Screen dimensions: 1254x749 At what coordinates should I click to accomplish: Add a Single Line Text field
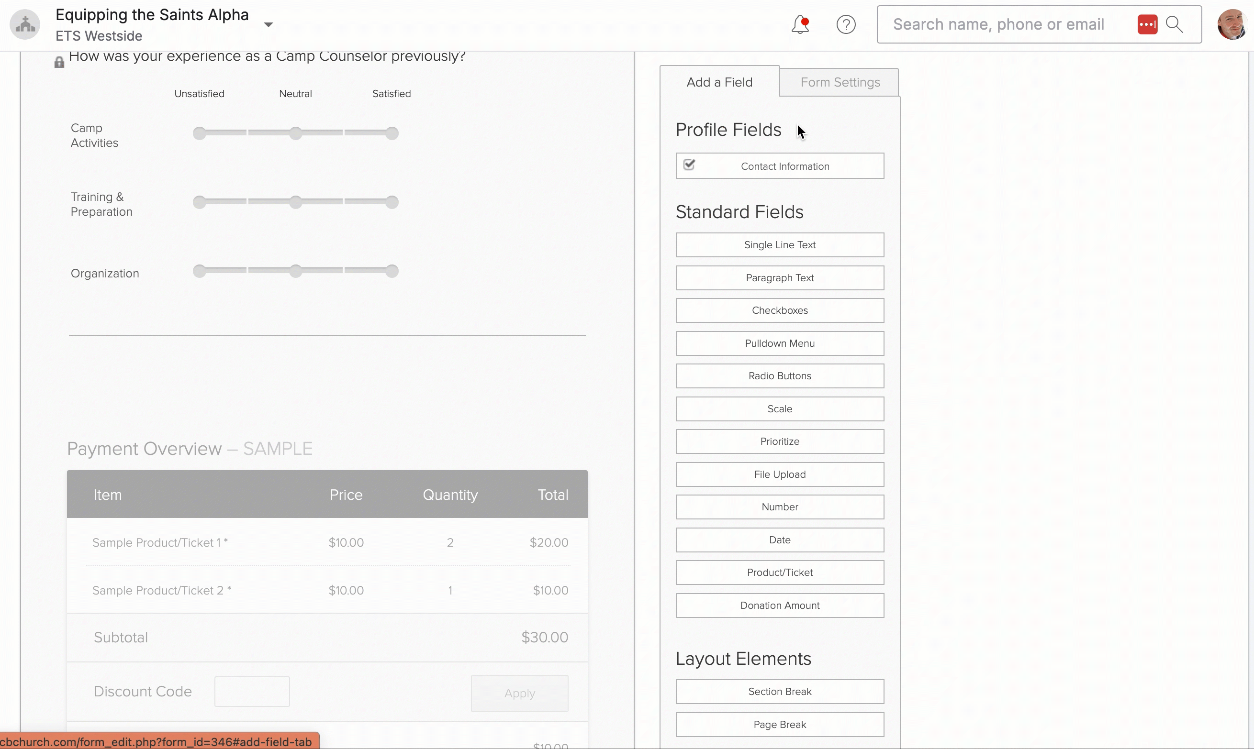point(779,245)
